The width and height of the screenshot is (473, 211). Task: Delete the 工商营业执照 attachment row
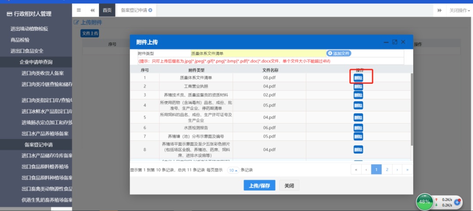tap(358, 86)
